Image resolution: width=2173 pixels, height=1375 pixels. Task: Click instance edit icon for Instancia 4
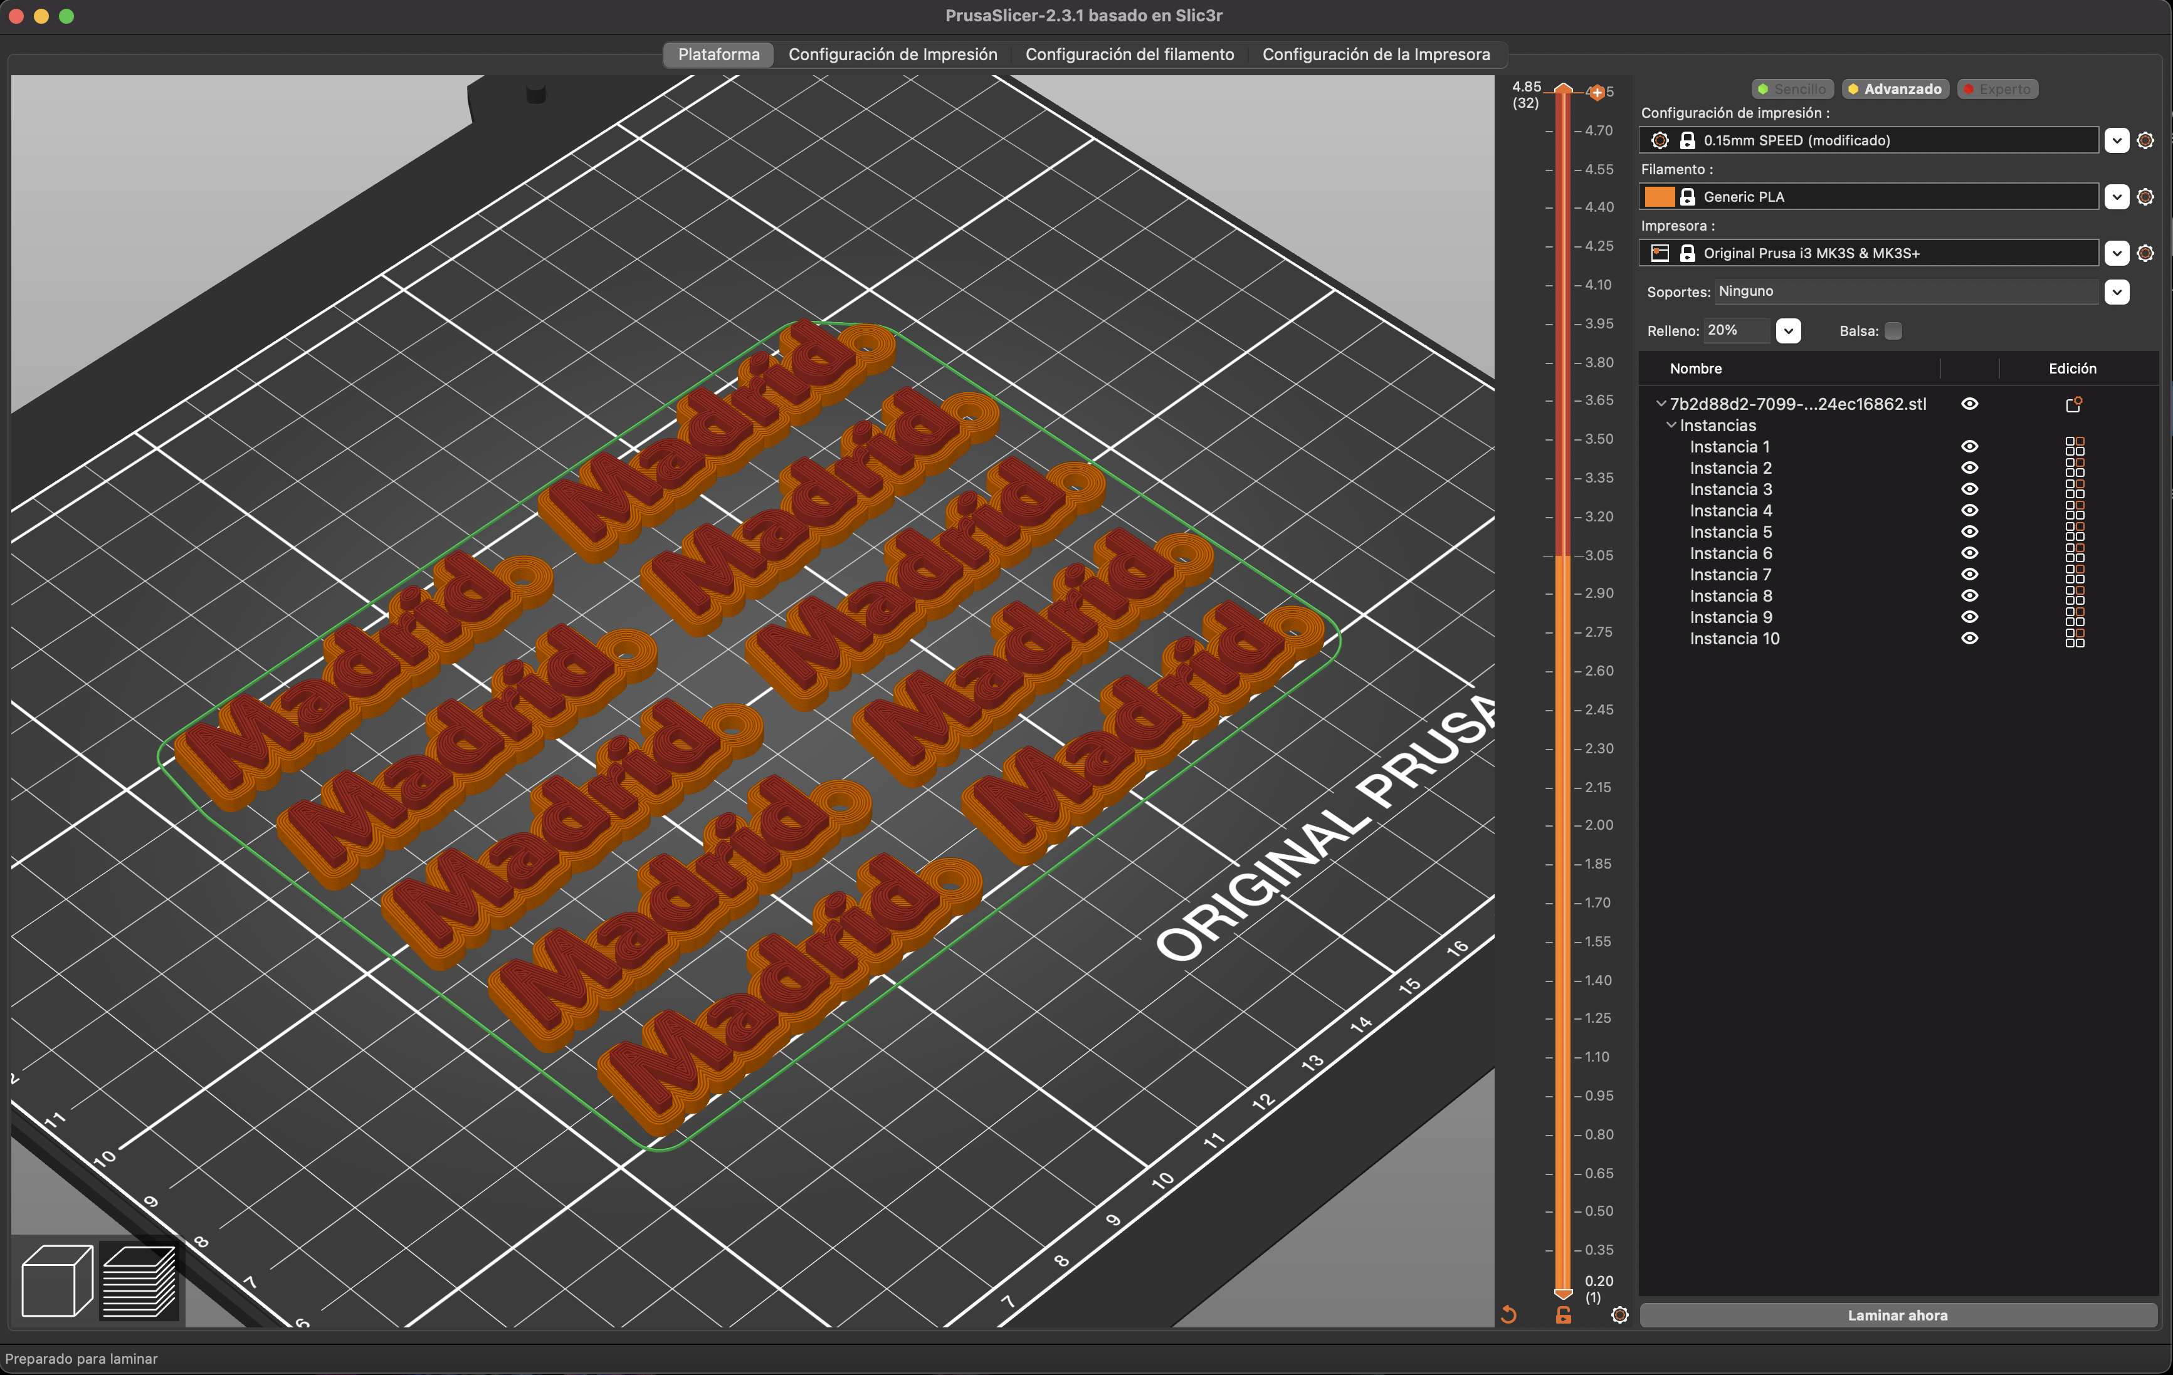(x=2075, y=511)
